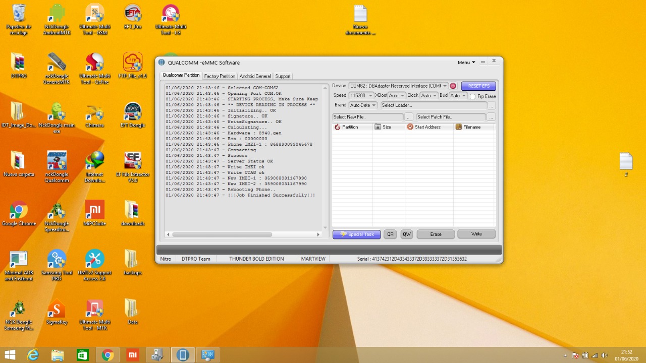Select the Ultimate Multi Tool - GSM shortcut
Viewport: 646px width, 363px height.
pos(95,20)
